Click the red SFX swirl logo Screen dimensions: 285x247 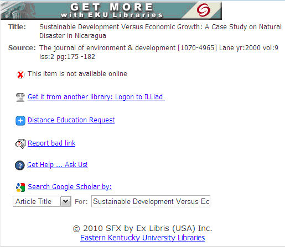click(204, 10)
